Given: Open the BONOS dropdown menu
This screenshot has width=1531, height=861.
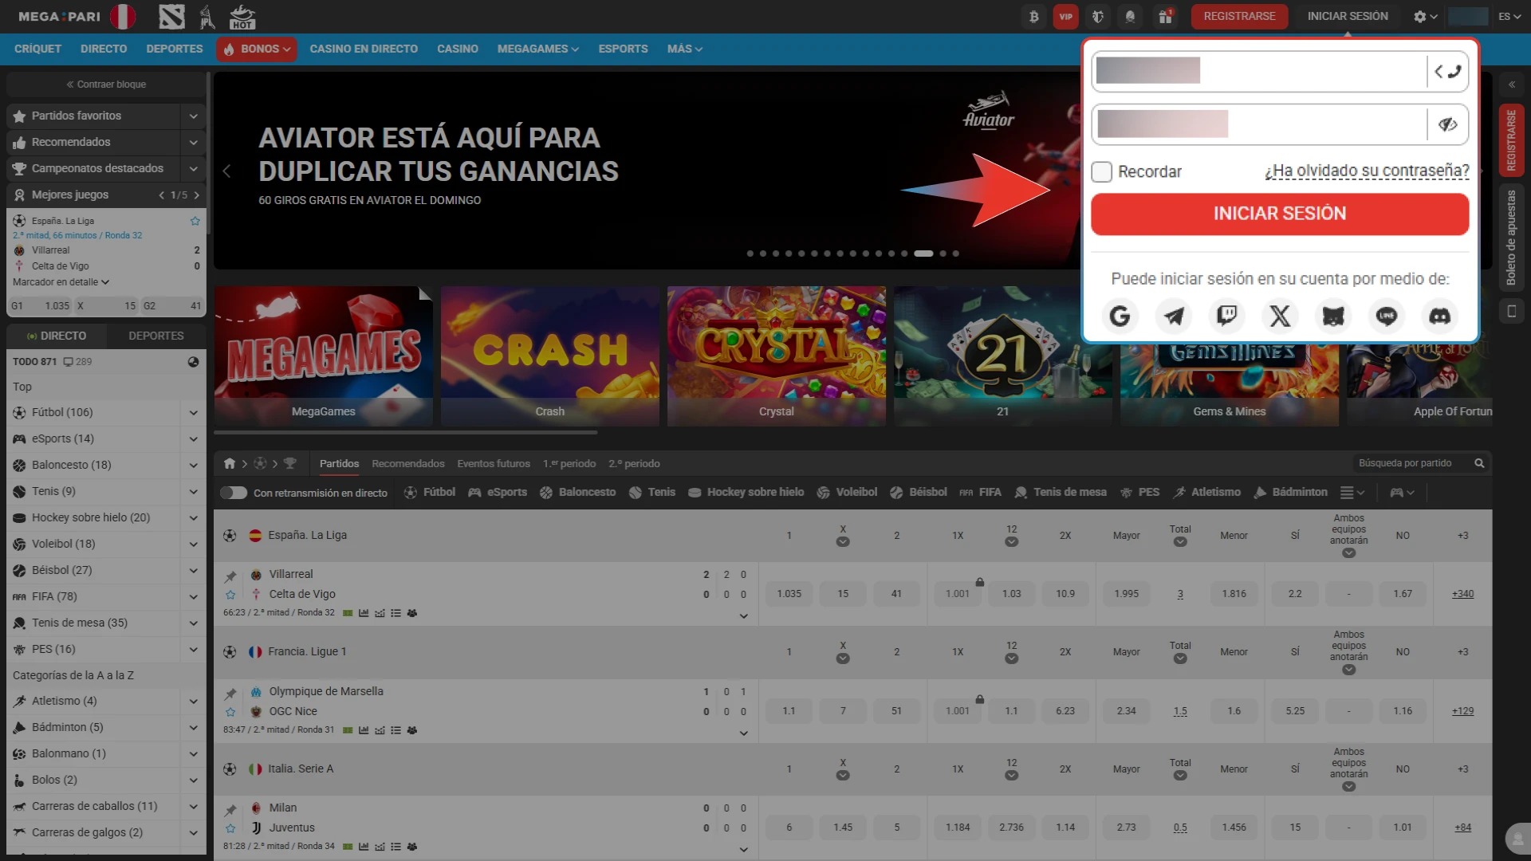Looking at the screenshot, I should point(256,49).
